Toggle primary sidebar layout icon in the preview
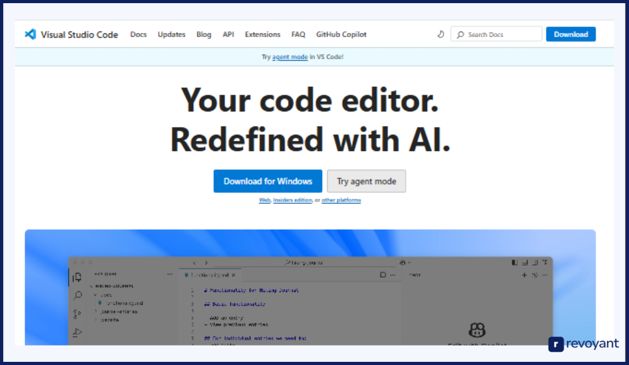Image resolution: width=629 pixels, height=365 pixels. coord(515,262)
